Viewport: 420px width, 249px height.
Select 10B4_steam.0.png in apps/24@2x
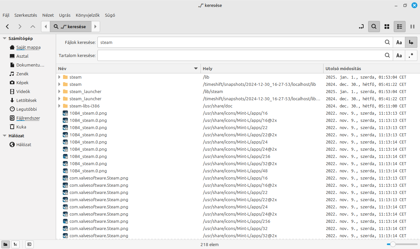[x=88, y=149]
